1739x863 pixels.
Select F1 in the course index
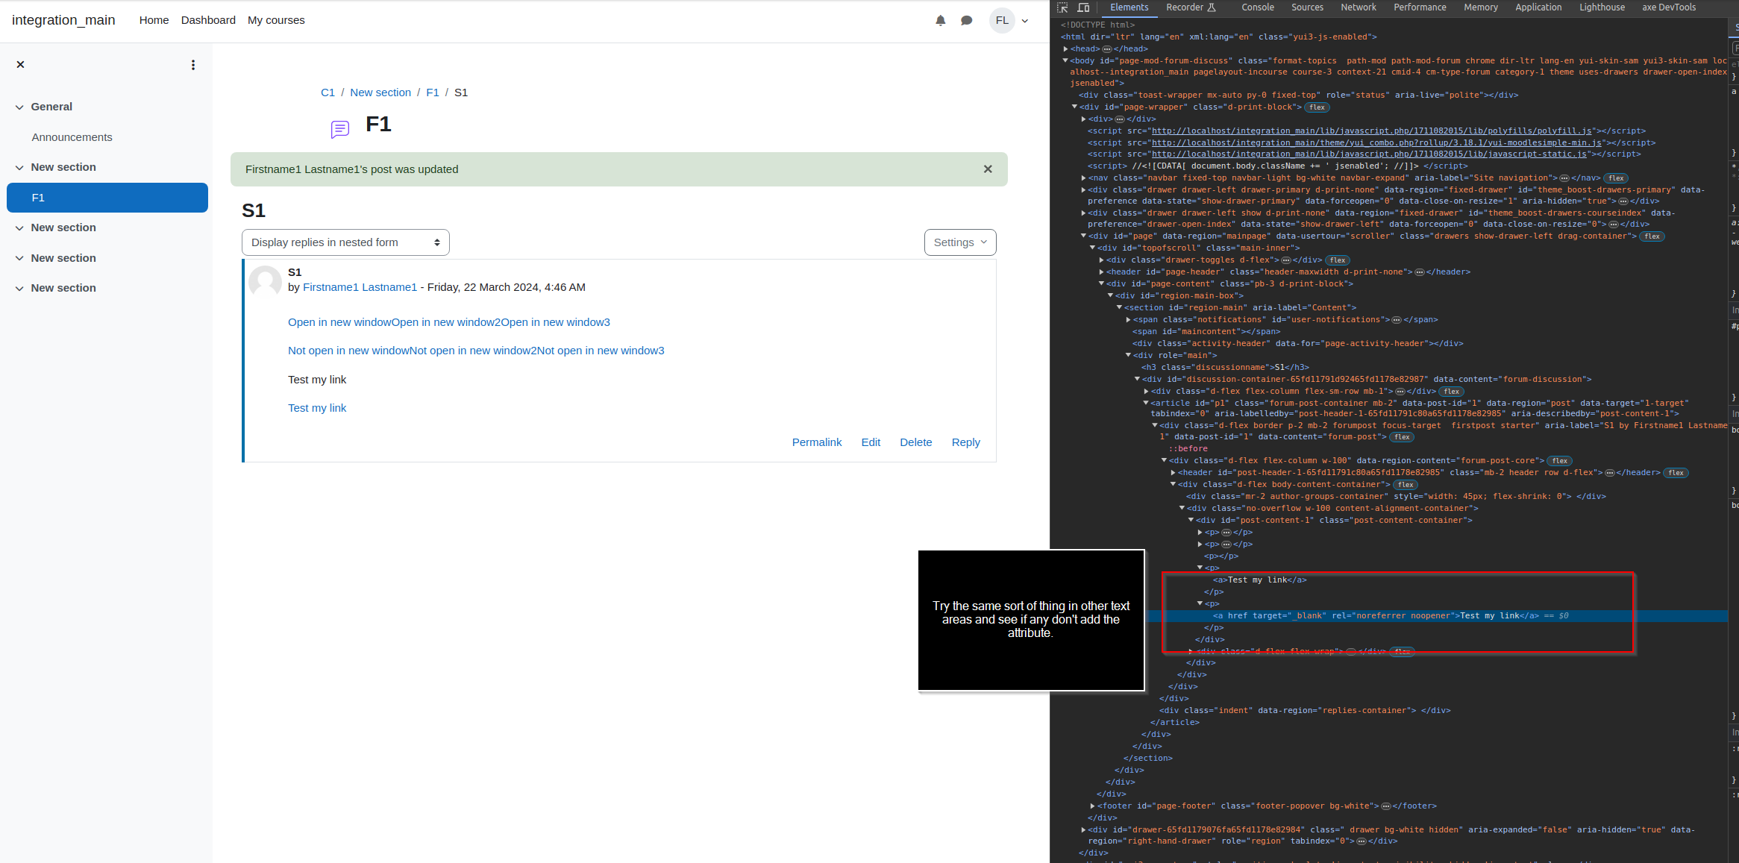(x=107, y=198)
